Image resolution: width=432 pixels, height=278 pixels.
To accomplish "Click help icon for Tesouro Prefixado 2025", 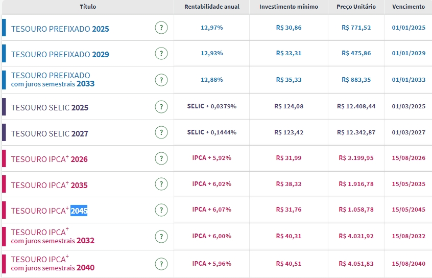I will tap(161, 28).
